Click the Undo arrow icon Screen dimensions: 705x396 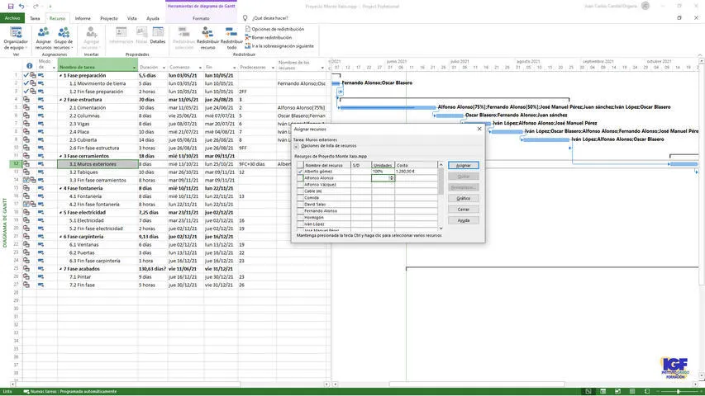pyautogui.click(x=21, y=7)
